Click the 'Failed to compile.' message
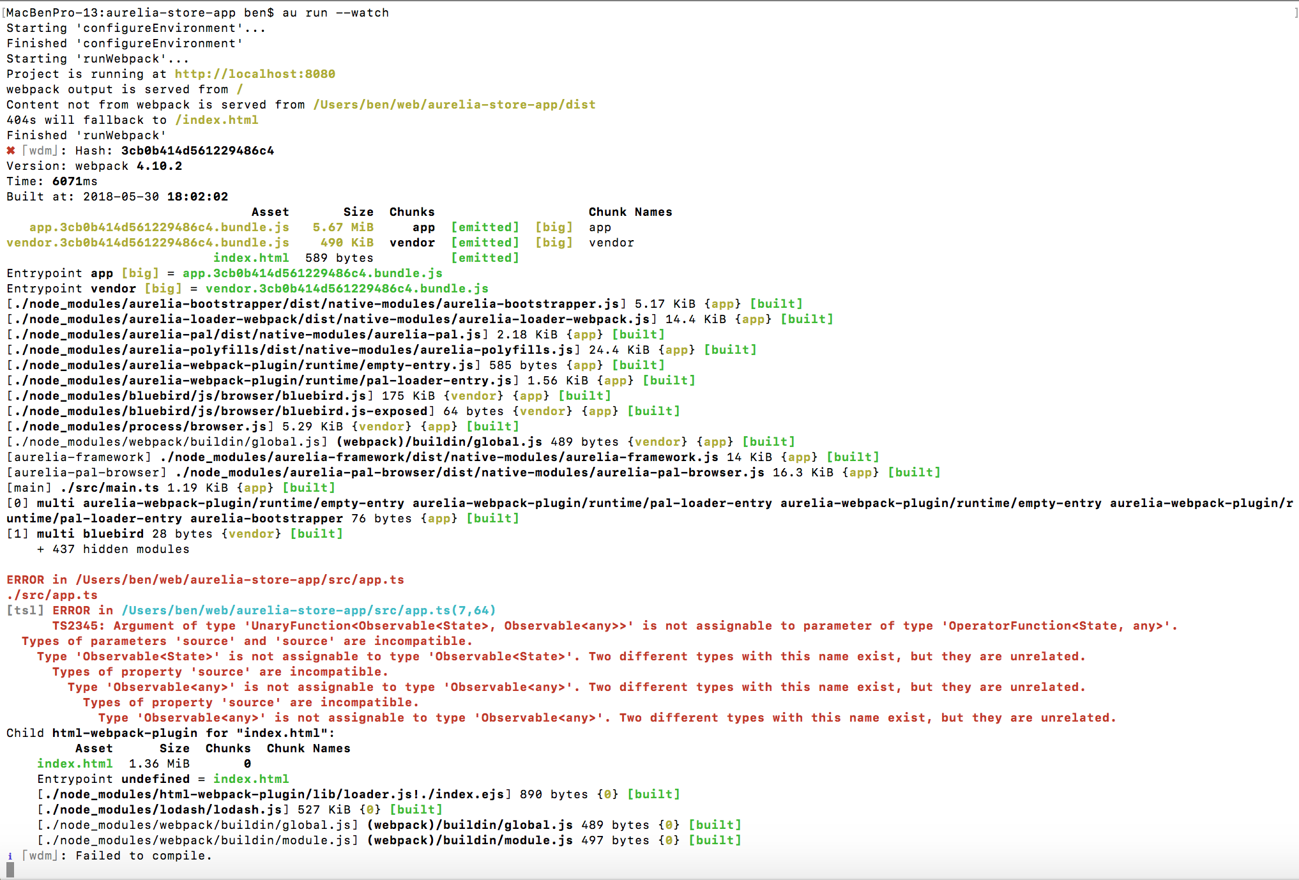 tap(143, 856)
